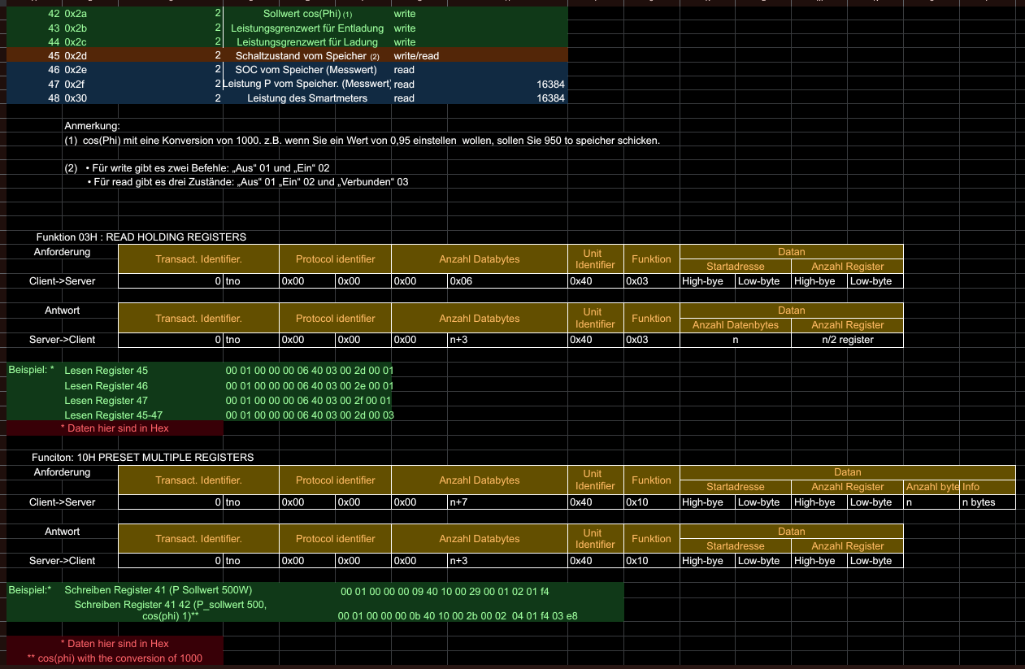This screenshot has height=669, width=1025.
Task: Select the 'Lesen Register 45-47' example label
Action: point(113,415)
